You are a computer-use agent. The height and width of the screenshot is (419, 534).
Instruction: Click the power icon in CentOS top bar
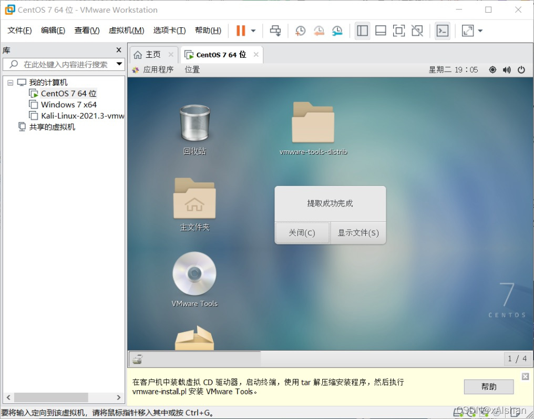pyautogui.click(x=521, y=70)
